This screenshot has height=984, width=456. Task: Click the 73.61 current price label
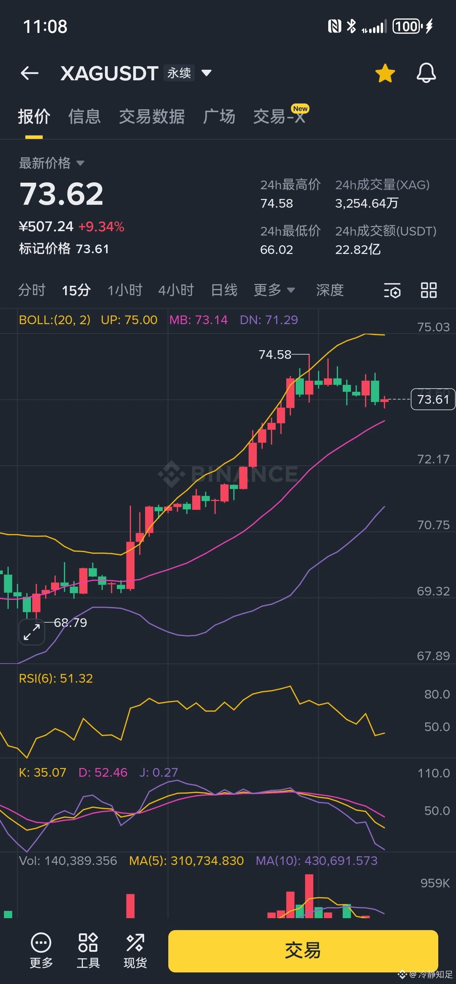pyautogui.click(x=433, y=399)
